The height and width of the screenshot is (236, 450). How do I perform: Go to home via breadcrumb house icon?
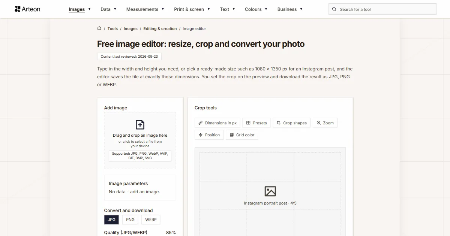tap(99, 28)
